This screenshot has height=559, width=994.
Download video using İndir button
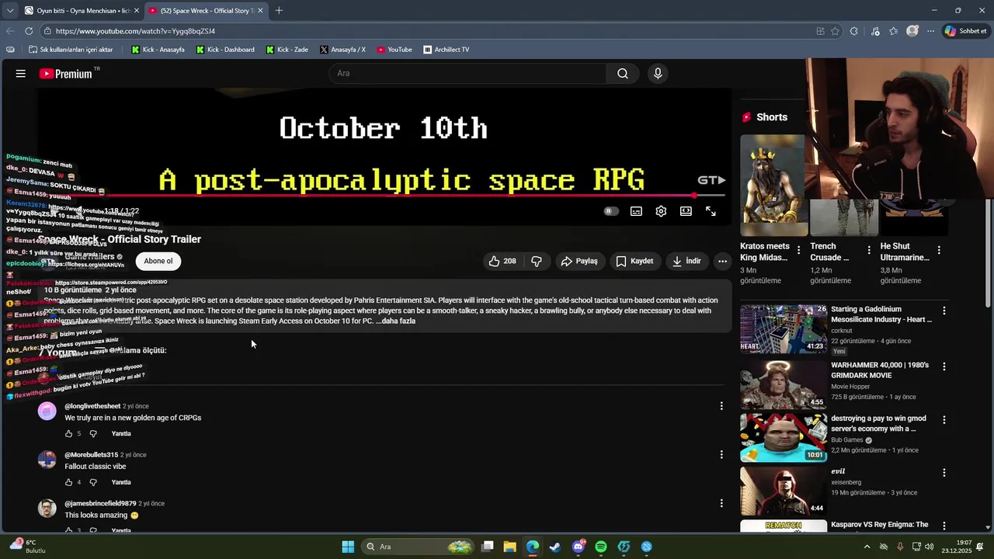[x=686, y=261]
